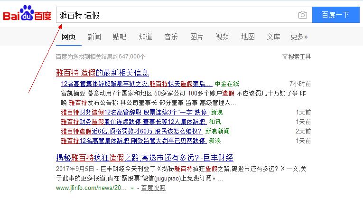Click the Baidu logo
Screen dimensions: 363x199
pos(27,13)
